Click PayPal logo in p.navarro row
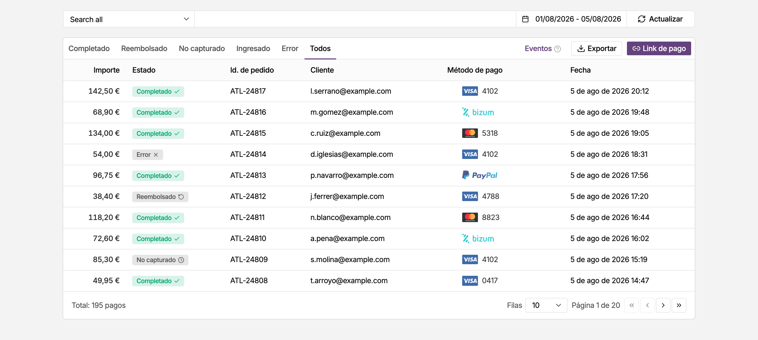The width and height of the screenshot is (758, 340). pos(479,175)
